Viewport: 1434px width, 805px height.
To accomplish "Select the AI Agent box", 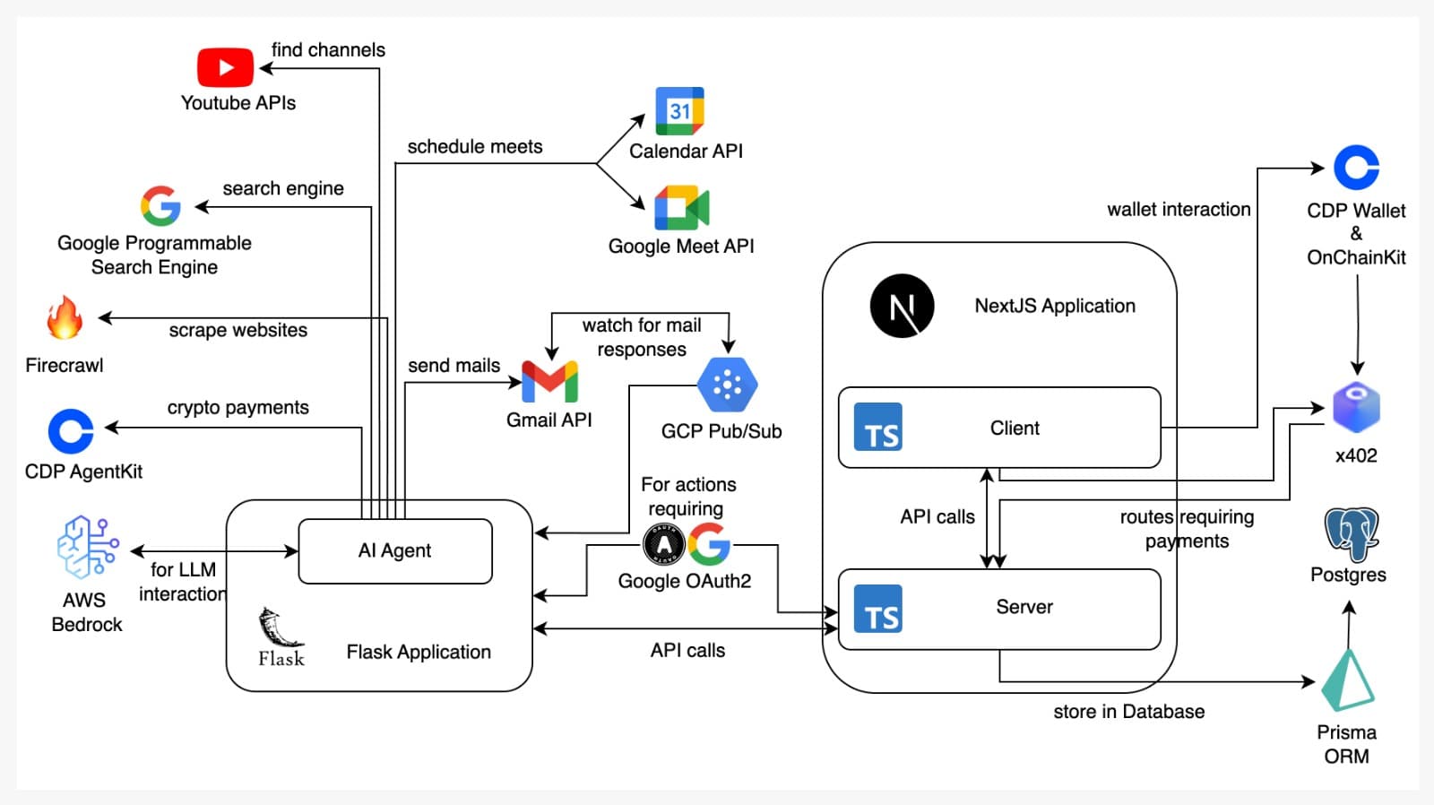I will point(395,550).
